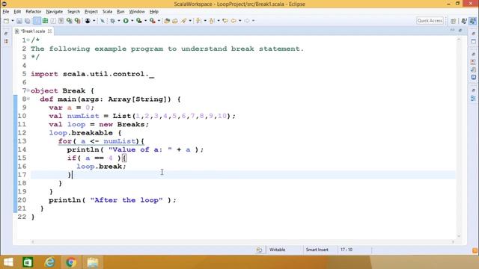
Task: Click the Open Type folder icon
Action: pyautogui.click(x=167, y=21)
